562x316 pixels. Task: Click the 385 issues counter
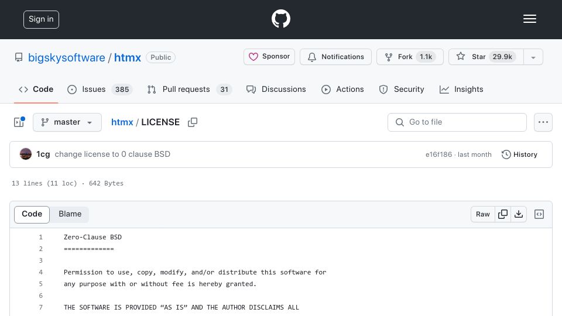pos(122,90)
